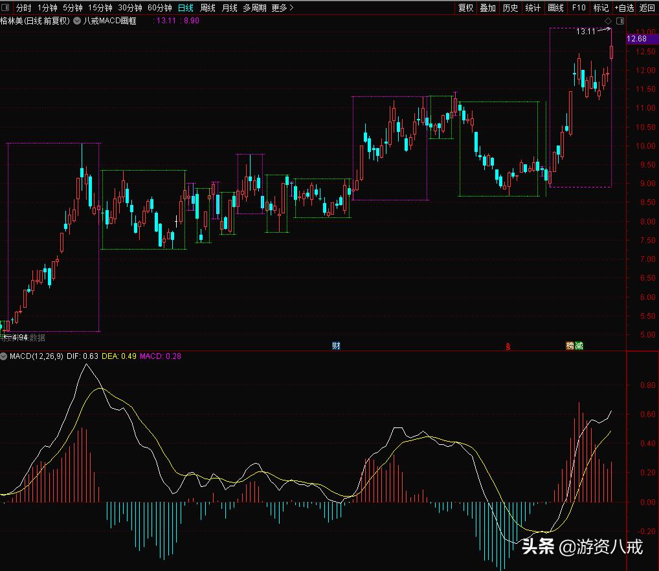659x571 pixels.
Task: Click the 叠加 overlay button
Action: pos(487,8)
